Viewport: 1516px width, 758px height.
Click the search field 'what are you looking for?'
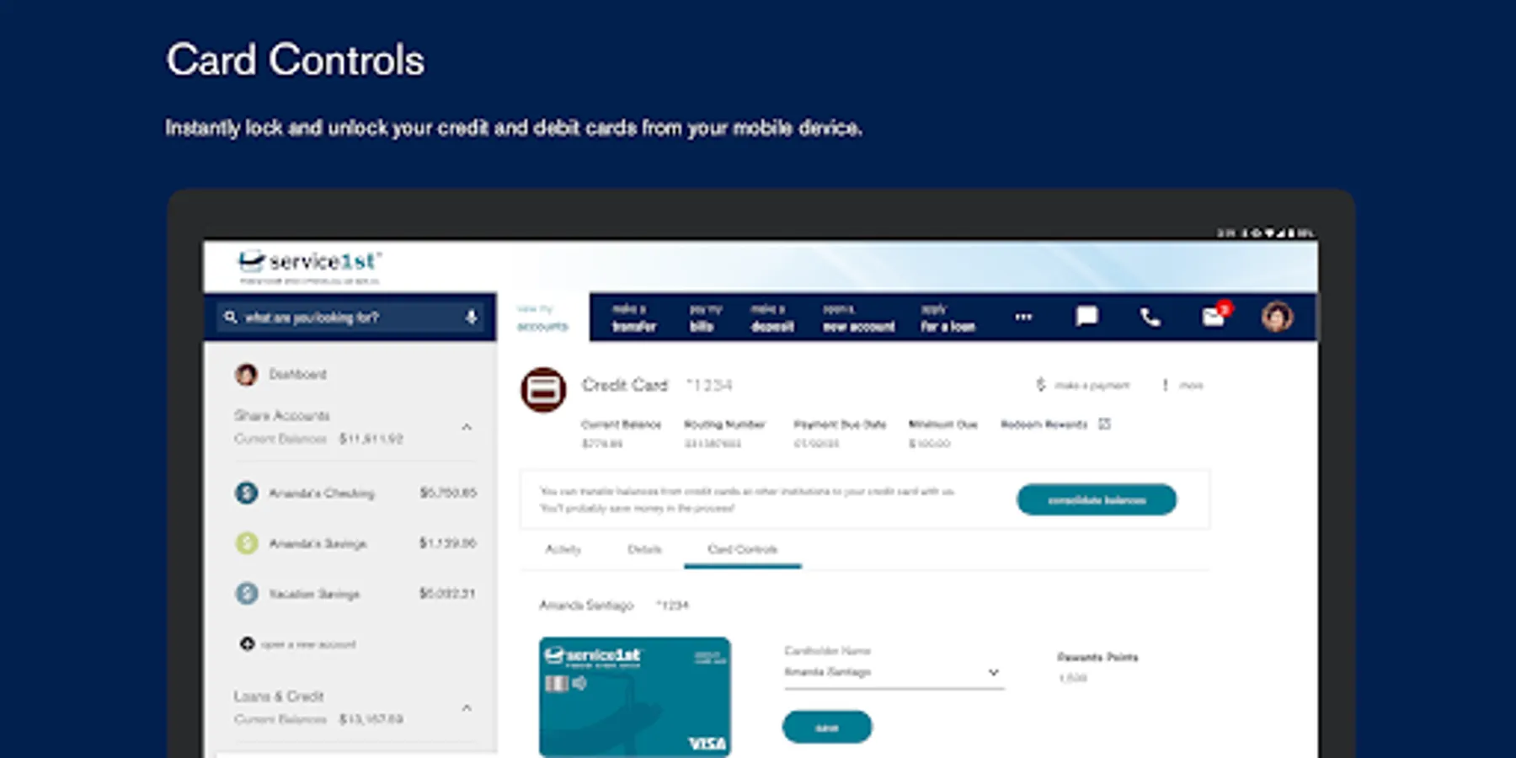350,318
